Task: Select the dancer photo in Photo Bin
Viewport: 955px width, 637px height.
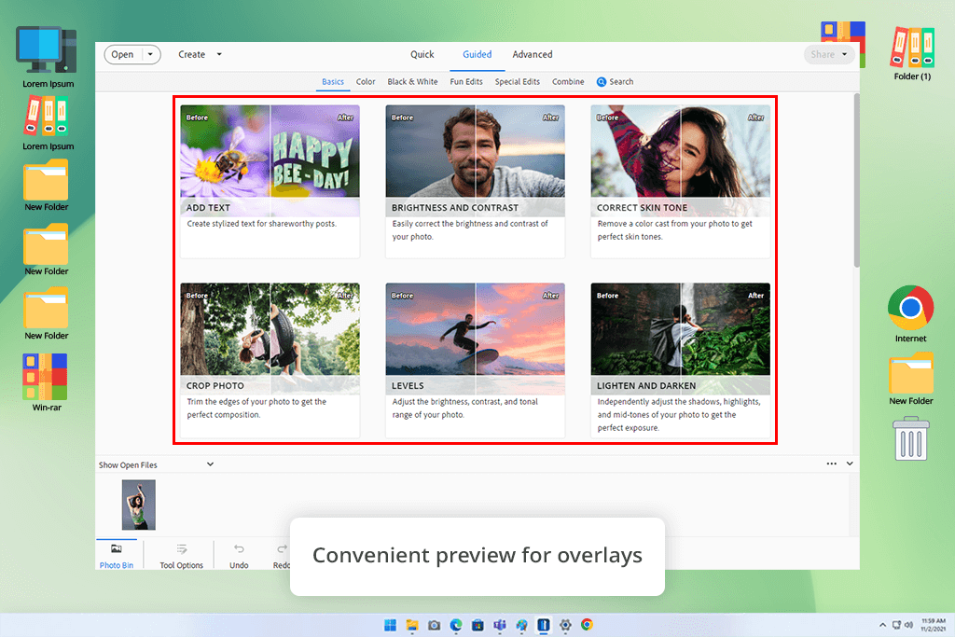Action: point(139,505)
